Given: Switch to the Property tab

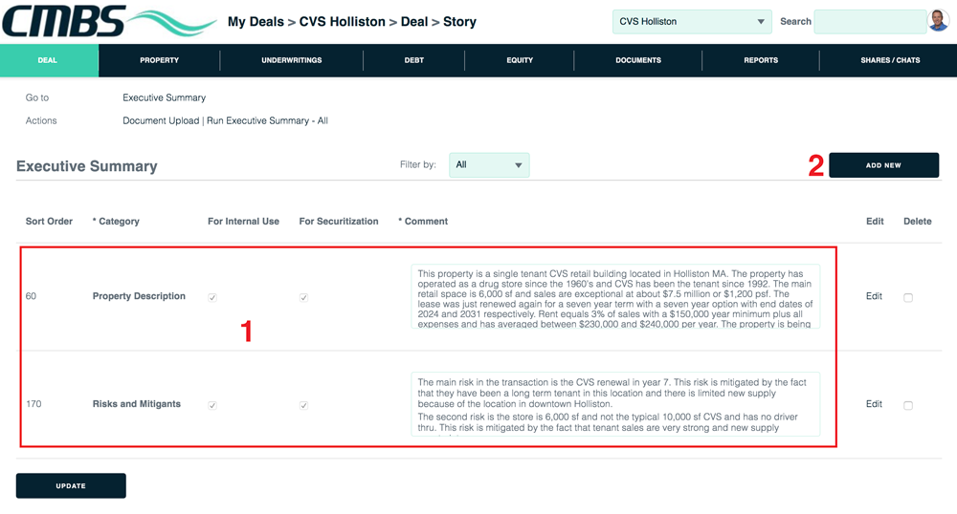Looking at the screenshot, I should pos(159,60).
